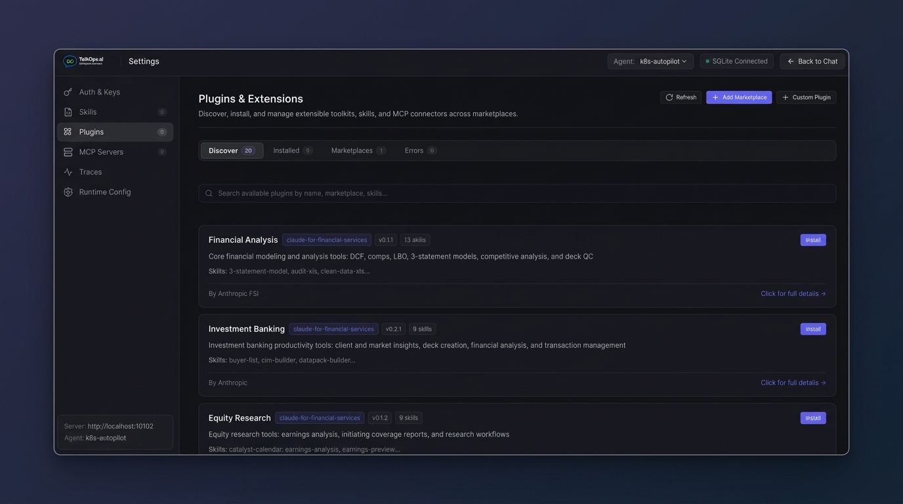Open Runtime Config in the sidebar
The width and height of the screenshot is (903, 504).
coord(115,192)
